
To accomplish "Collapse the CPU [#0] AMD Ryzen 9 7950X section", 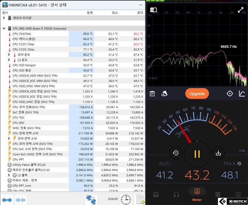I will pyautogui.click(x=4, y=29).
